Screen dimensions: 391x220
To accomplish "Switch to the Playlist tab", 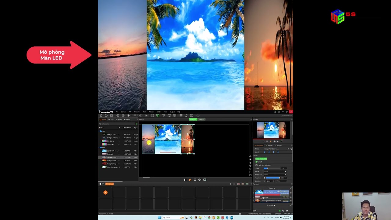I will [x=119, y=119].
